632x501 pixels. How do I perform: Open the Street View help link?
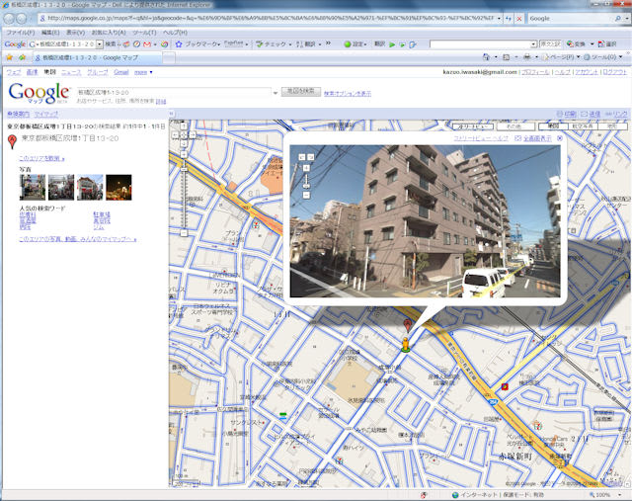click(x=481, y=138)
